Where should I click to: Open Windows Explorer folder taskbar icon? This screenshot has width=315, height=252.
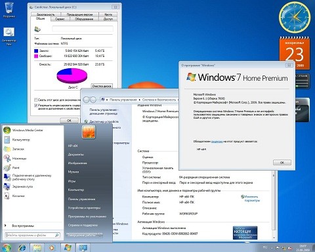[37, 248]
